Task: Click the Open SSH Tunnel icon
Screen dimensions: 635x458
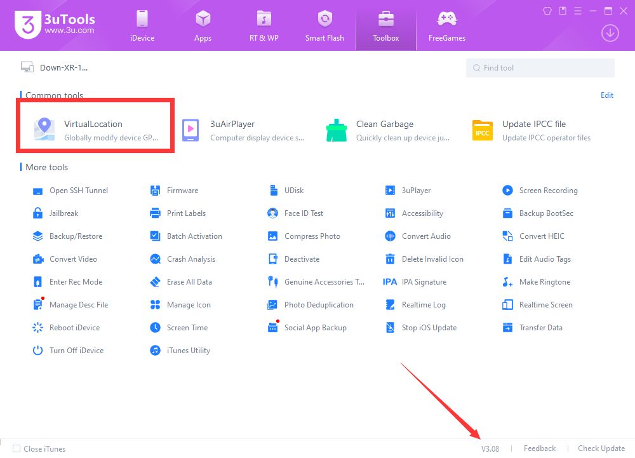Action: click(x=37, y=191)
